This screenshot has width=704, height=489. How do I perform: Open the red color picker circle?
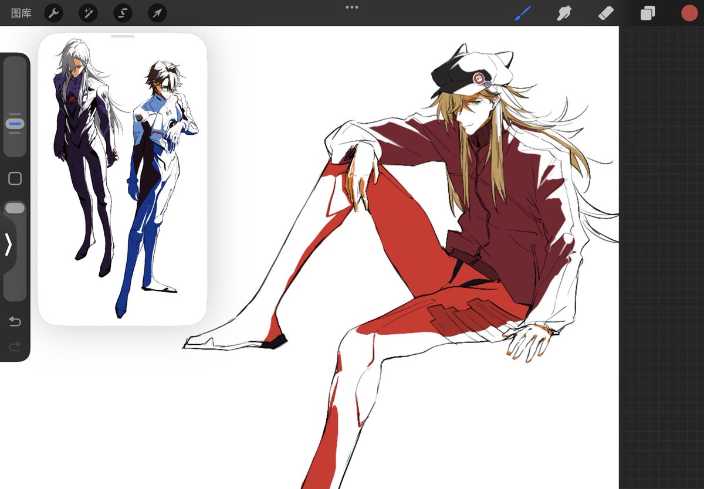pyautogui.click(x=689, y=13)
